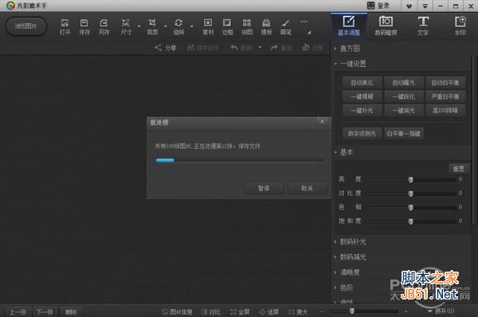Screen dimensions: 478x317
Task: Open the dropdown arrow next to 旋转
Action: click(192, 26)
